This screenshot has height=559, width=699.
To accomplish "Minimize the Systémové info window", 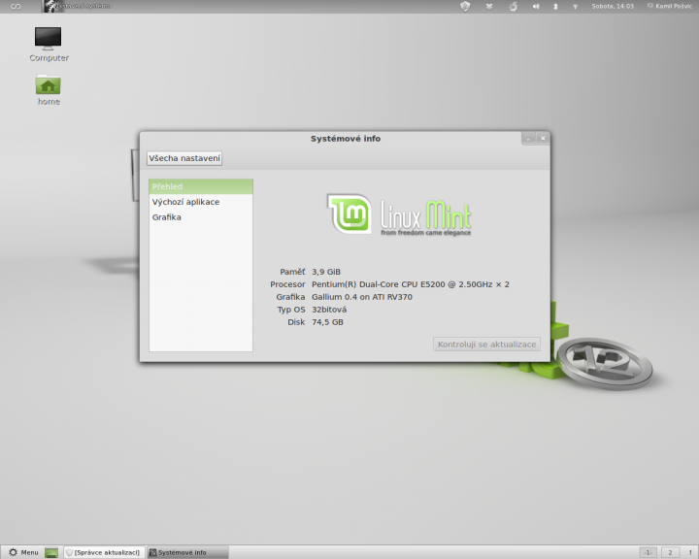I will click(x=529, y=138).
